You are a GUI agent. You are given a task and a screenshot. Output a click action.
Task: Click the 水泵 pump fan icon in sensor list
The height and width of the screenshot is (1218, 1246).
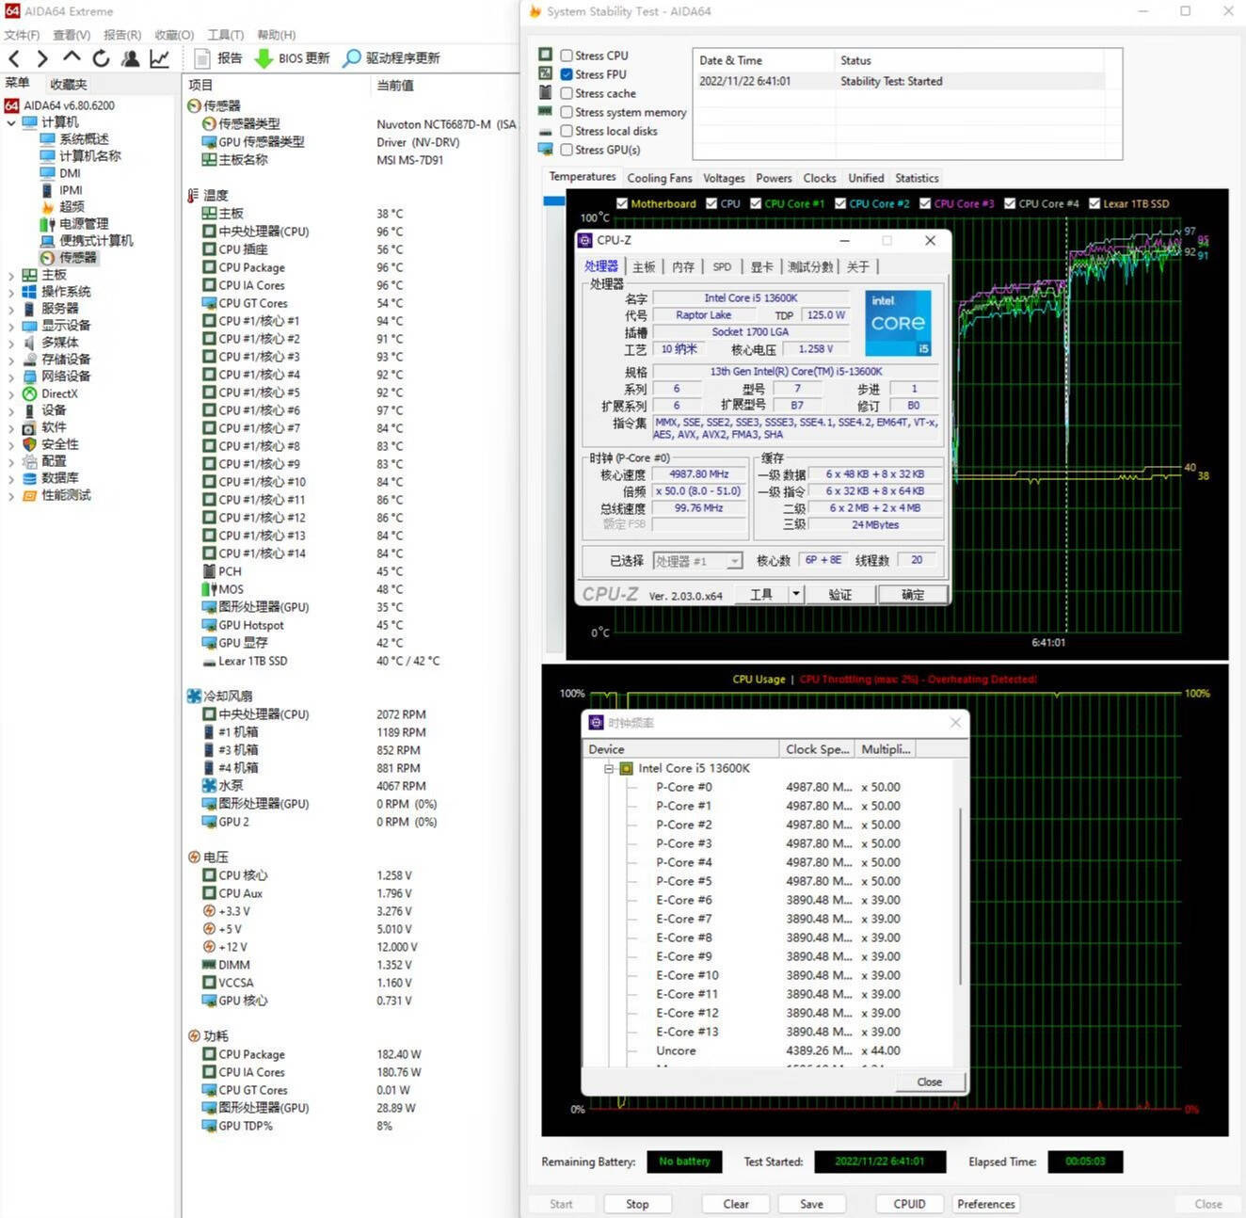[209, 785]
